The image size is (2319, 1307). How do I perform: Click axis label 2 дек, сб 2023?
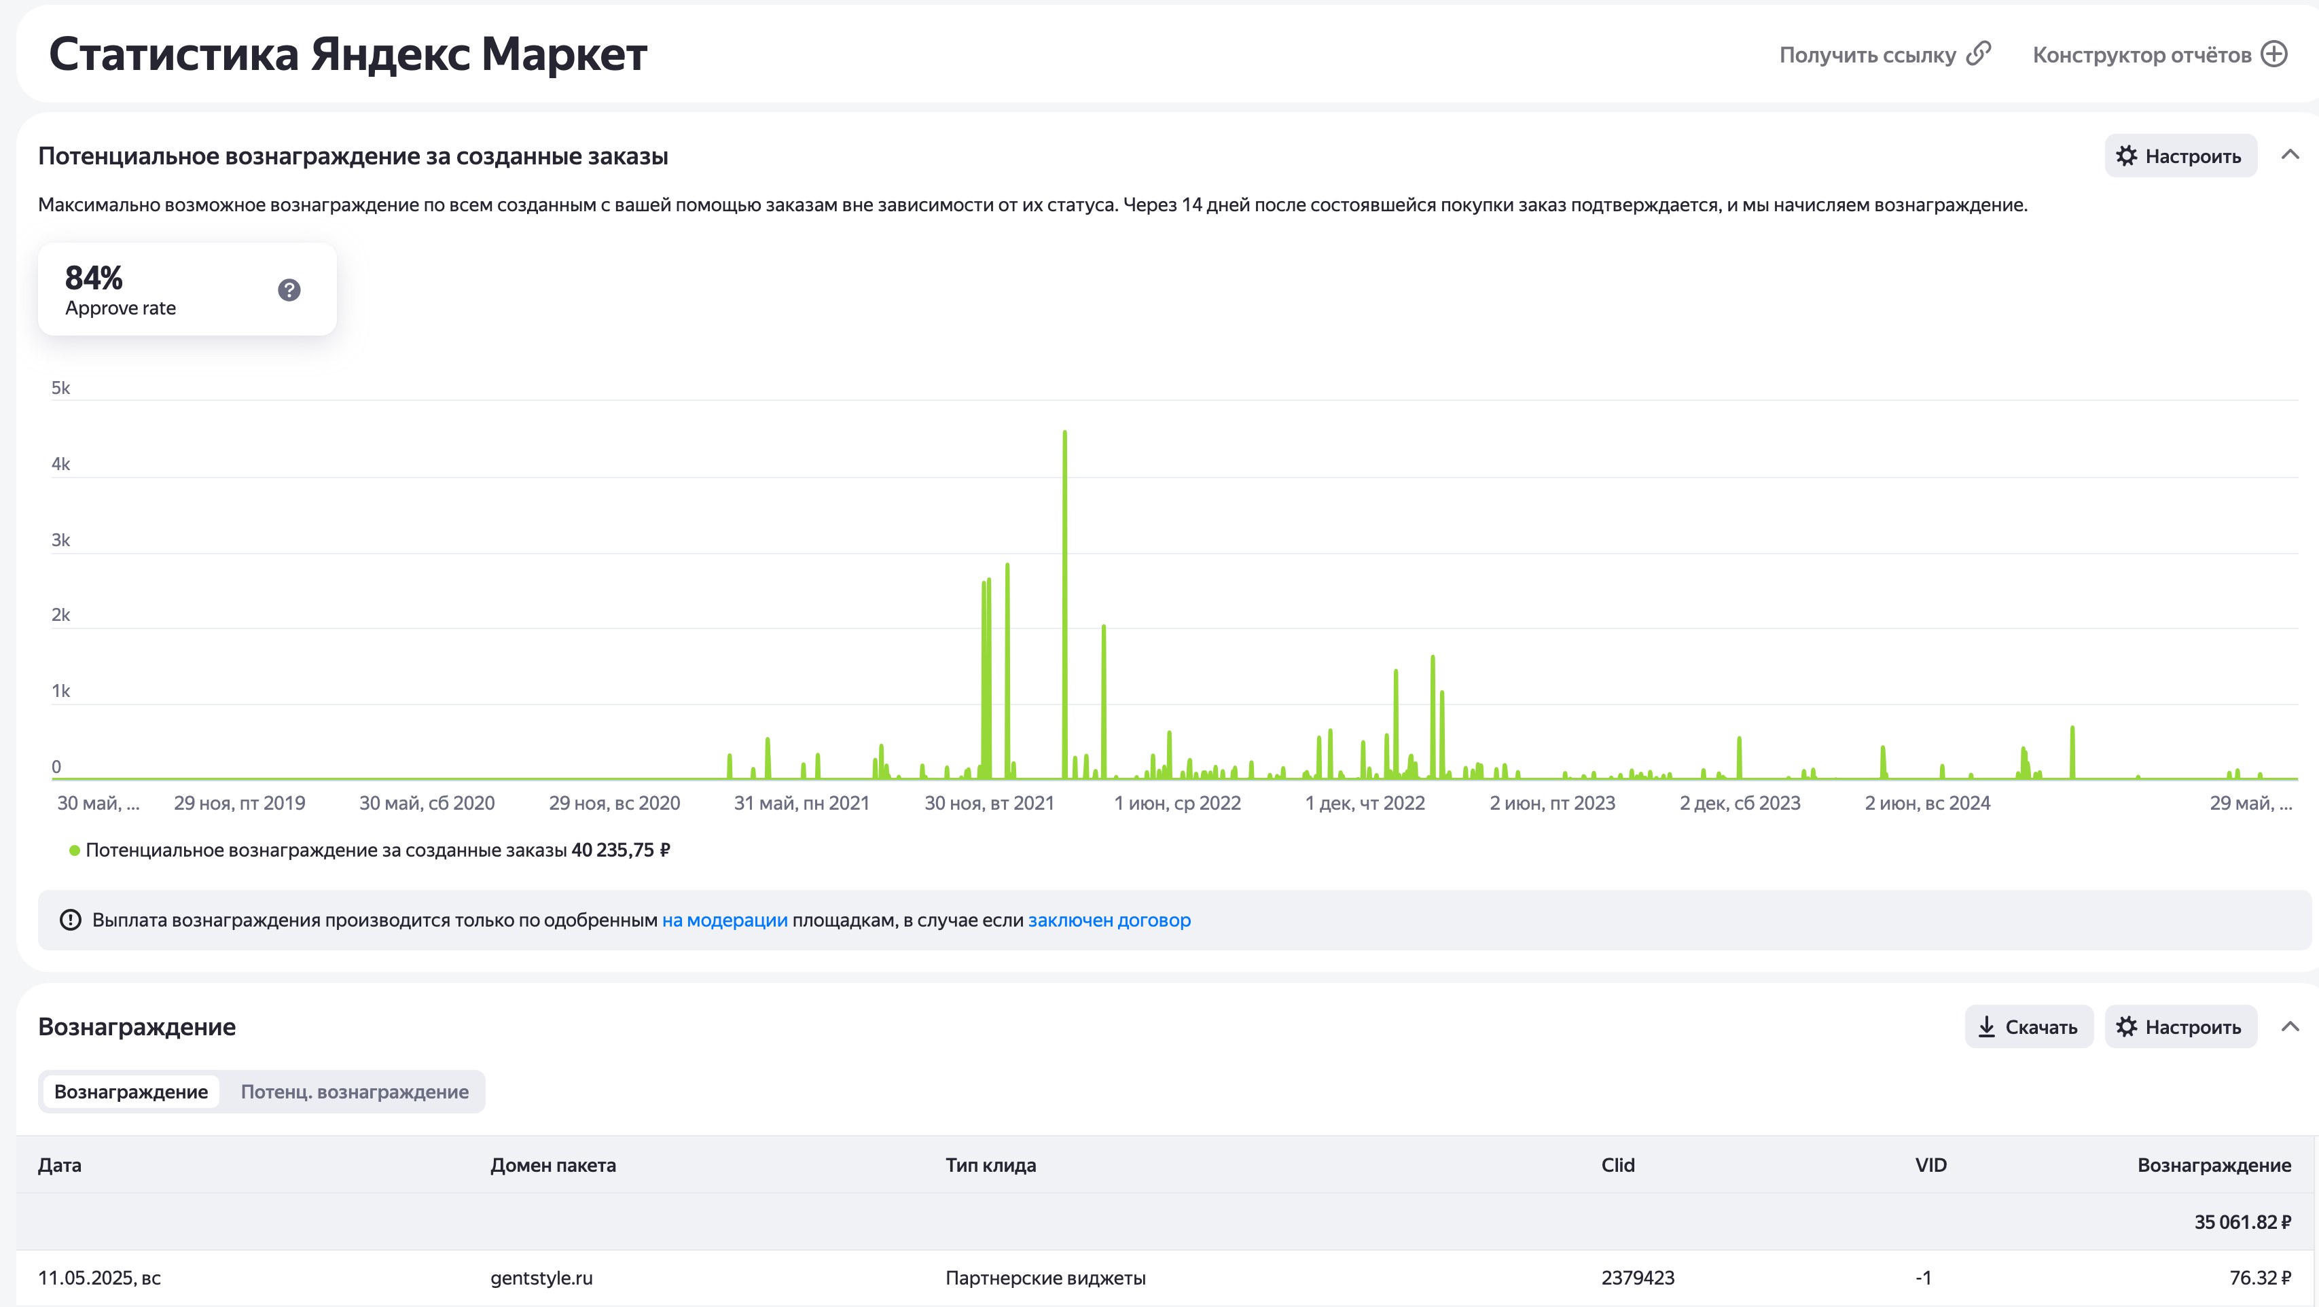click(x=1740, y=803)
